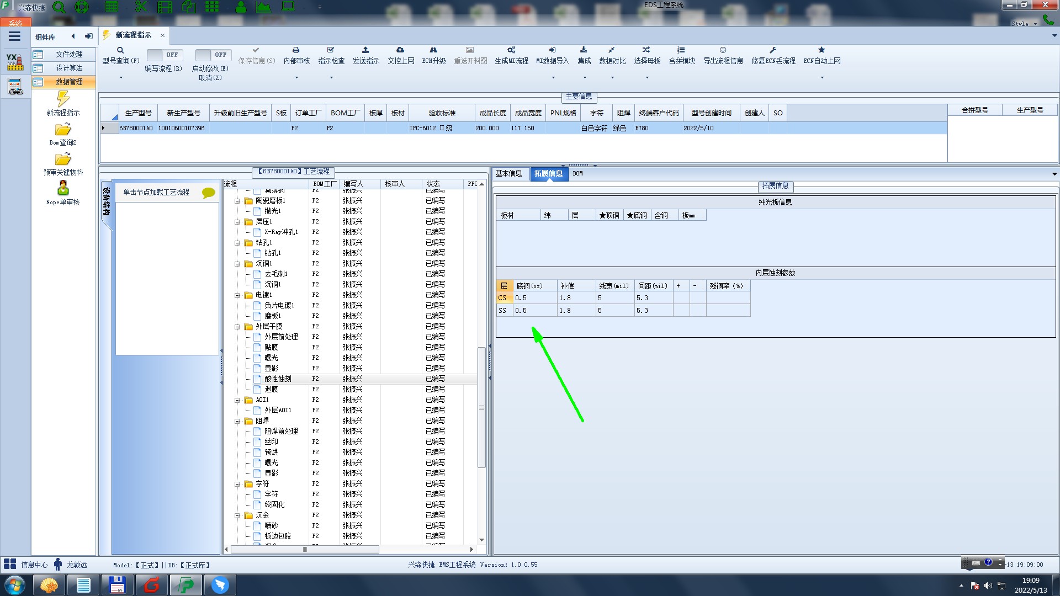Click the 数据对比 toolbar icon

[x=612, y=50]
